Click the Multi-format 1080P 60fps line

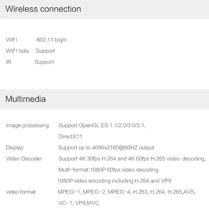109,170
